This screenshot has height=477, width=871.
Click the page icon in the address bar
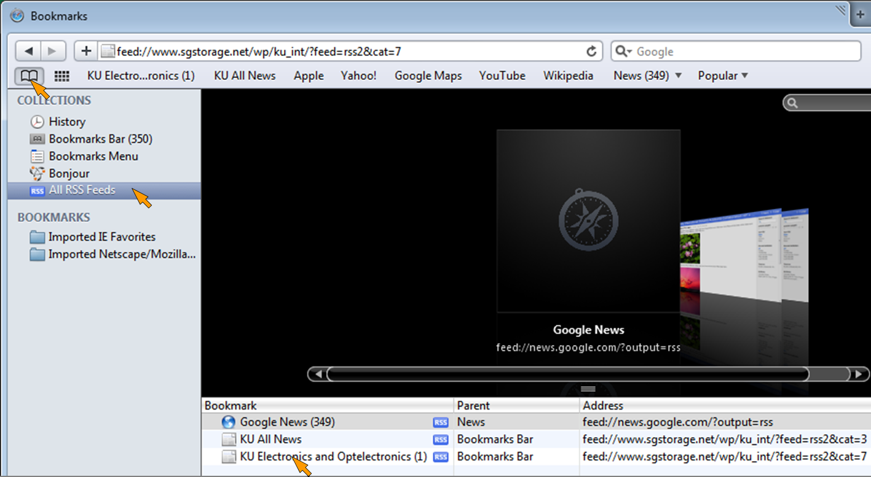coord(108,52)
